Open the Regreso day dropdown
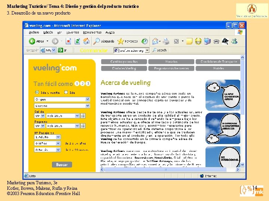Viewport: 269px width, 201px height. pos(43,126)
